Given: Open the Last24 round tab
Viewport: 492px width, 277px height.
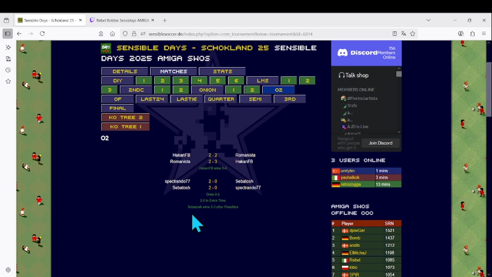Looking at the screenshot, I should 152,99.
